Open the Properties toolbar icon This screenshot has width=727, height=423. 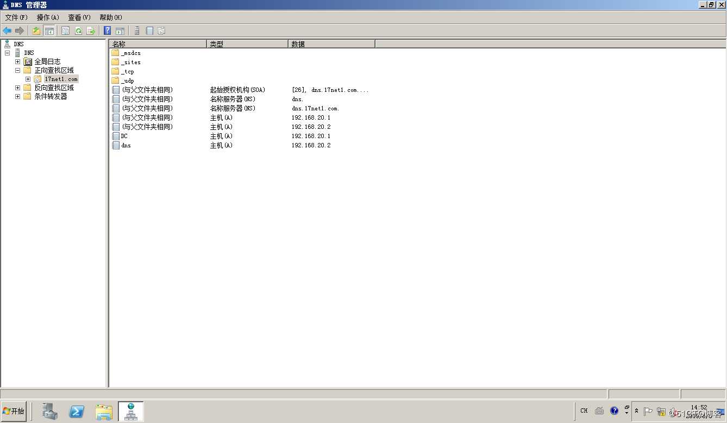click(x=66, y=31)
